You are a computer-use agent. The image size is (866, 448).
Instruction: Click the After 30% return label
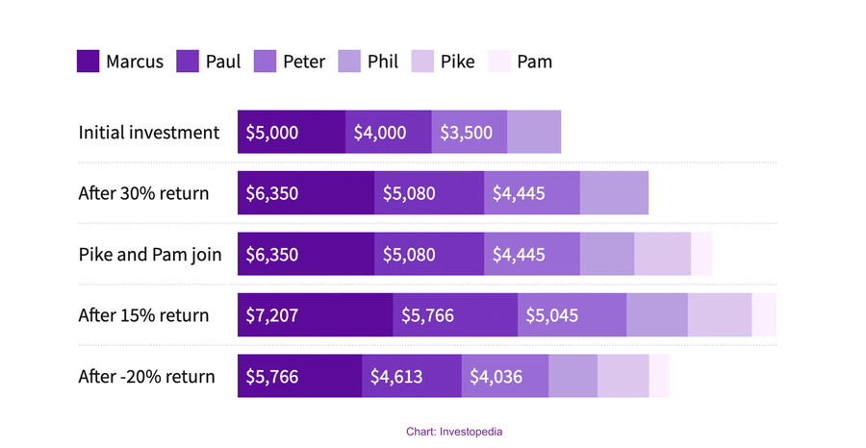pos(143,193)
